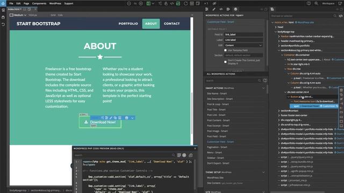
Task: Click the search icon in PHP code preview
Action: pyautogui.click(x=173, y=155)
